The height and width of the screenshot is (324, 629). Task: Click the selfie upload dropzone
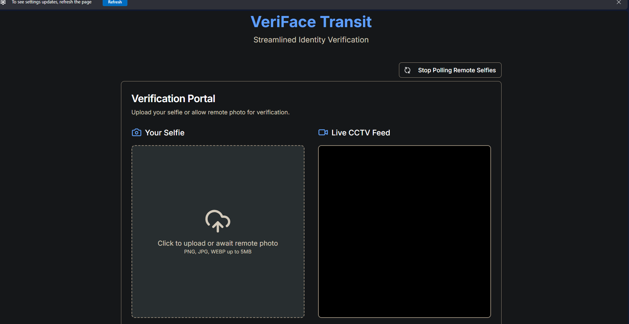click(x=217, y=231)
